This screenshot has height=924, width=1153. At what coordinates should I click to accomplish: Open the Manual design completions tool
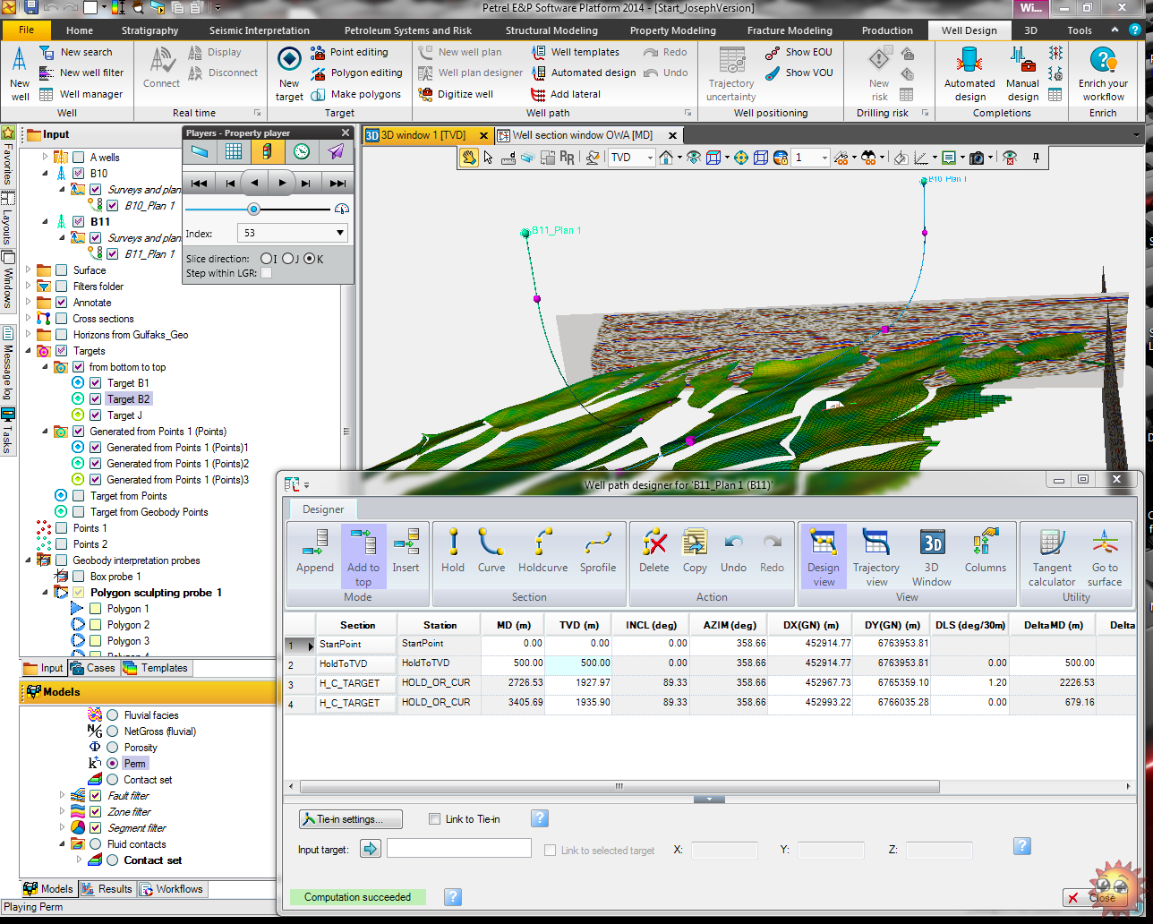1023,73
